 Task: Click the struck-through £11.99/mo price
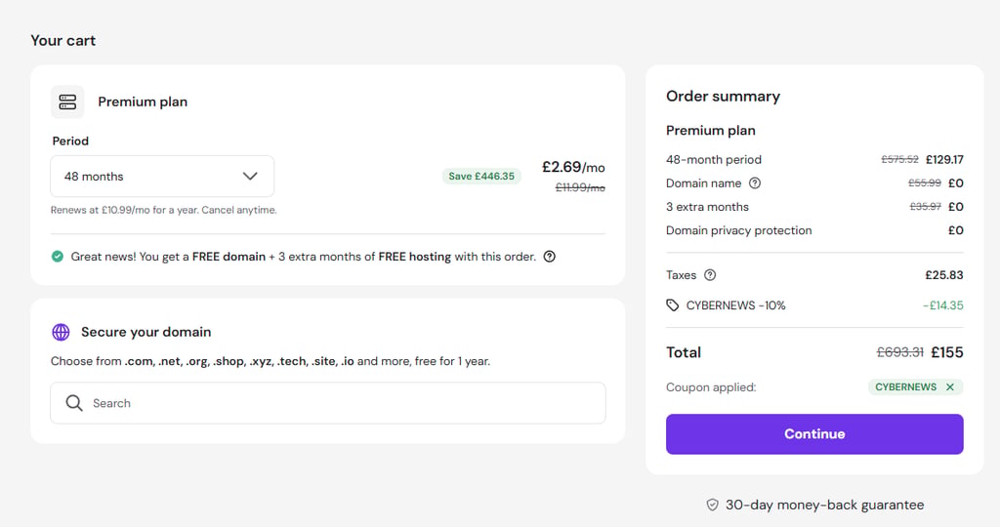coord(580,187)
